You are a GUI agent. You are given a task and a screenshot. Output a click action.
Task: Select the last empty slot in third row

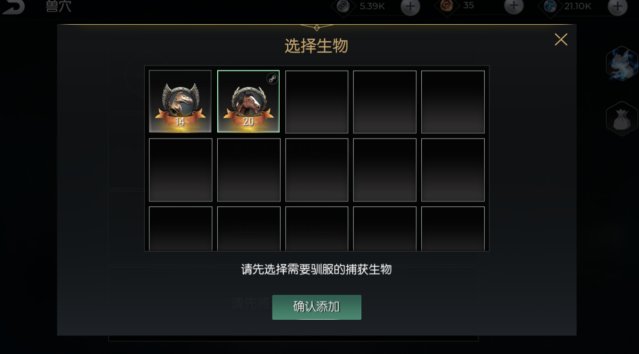coord(453,229)
